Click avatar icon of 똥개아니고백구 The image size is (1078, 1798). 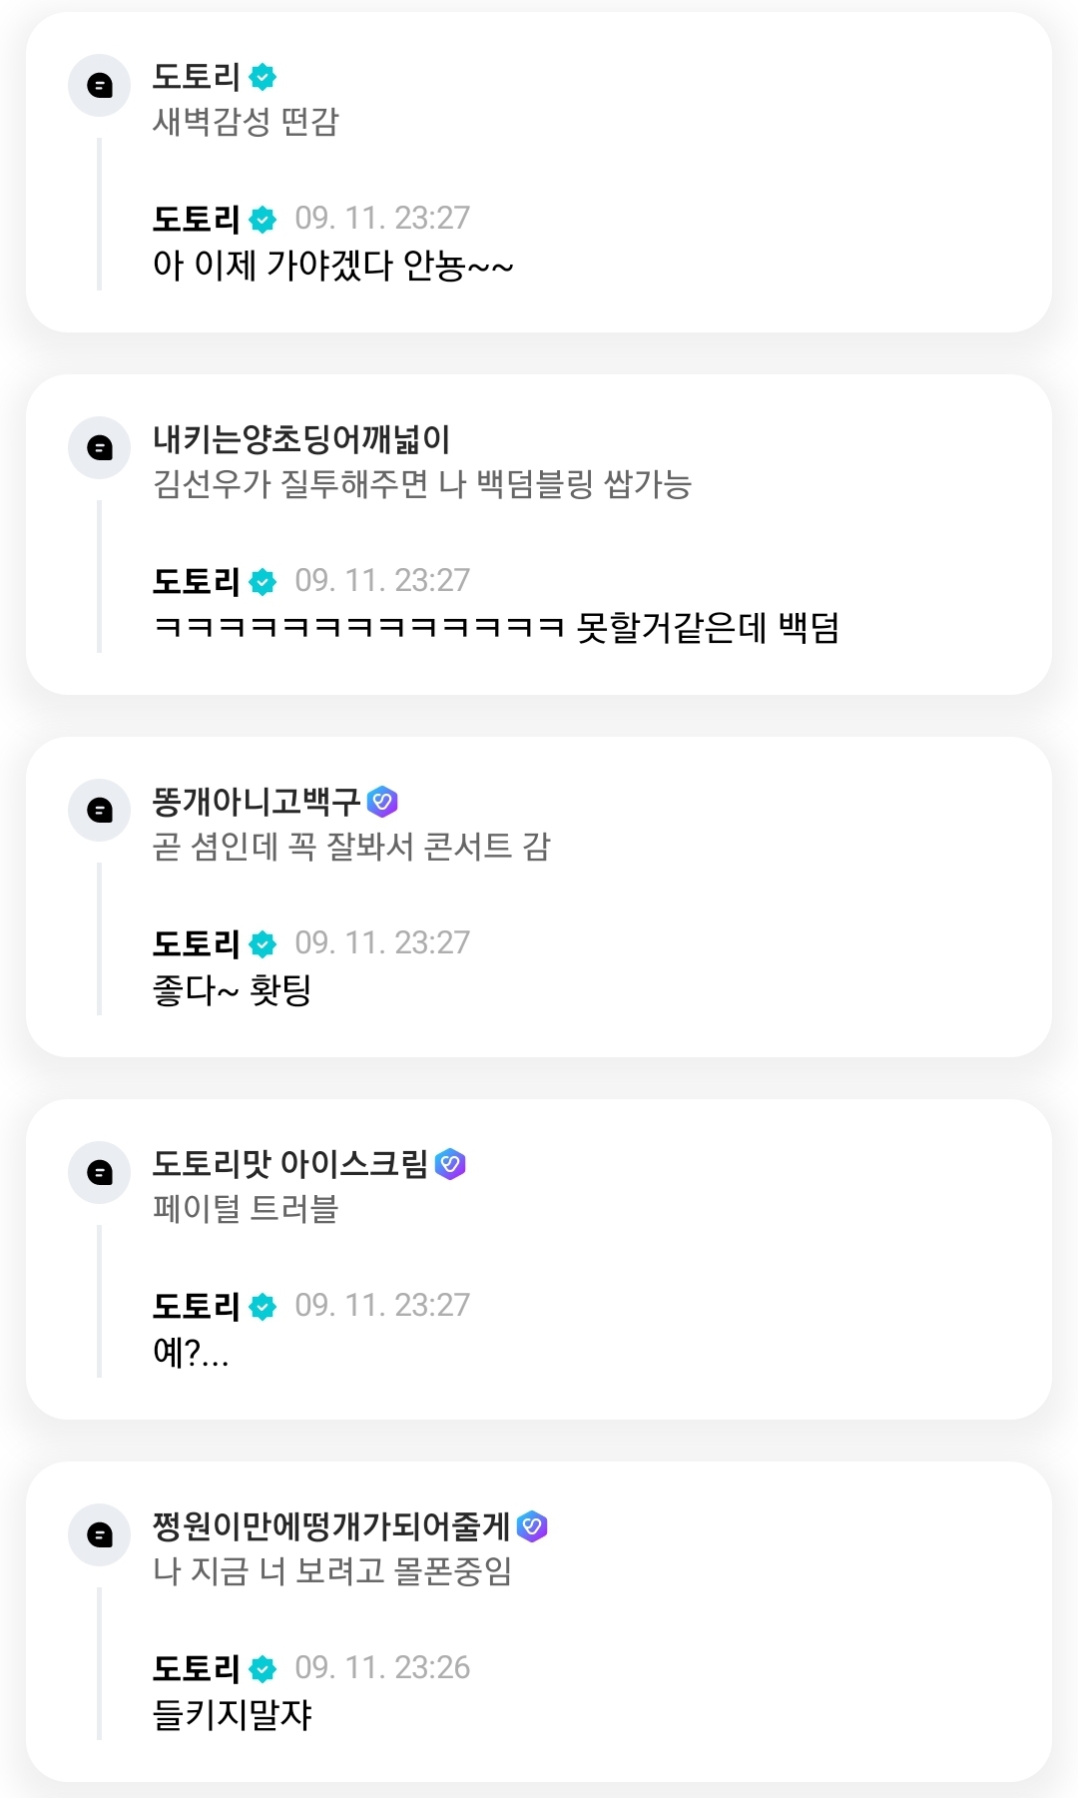(99, 810)
